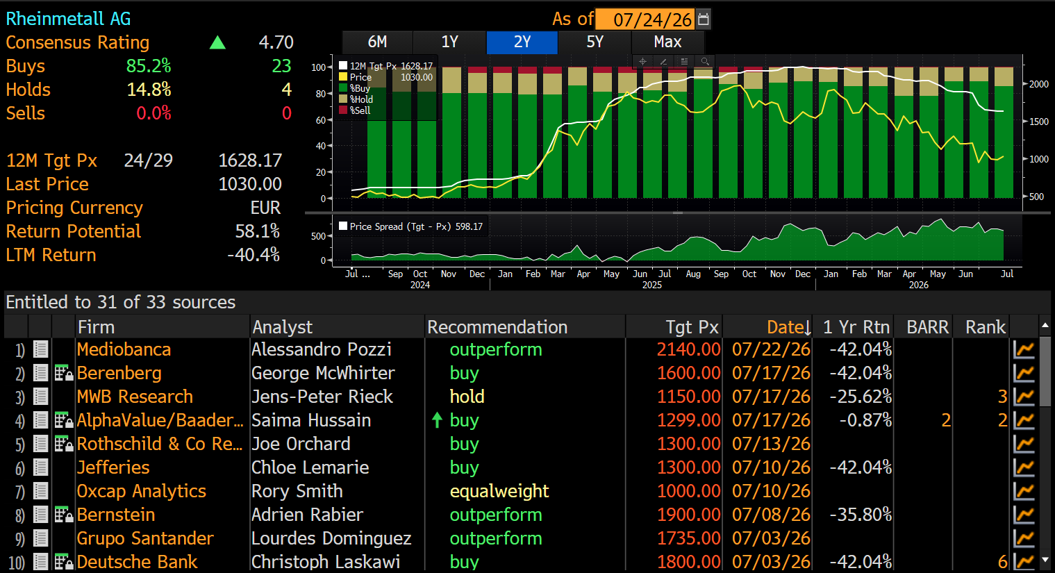
Task: Click the Consensus Rating label
Action: pos(78,42)
